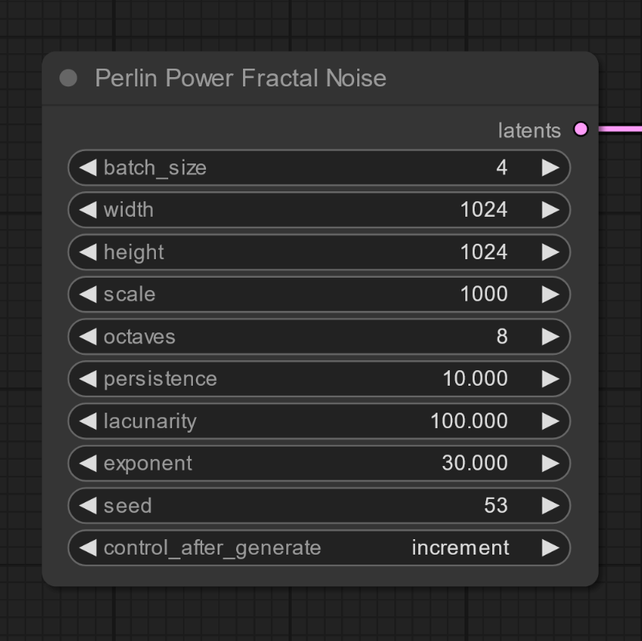Increase width using right arrow
The height and width of the screenshot is (641, 642).
[549, 210]
